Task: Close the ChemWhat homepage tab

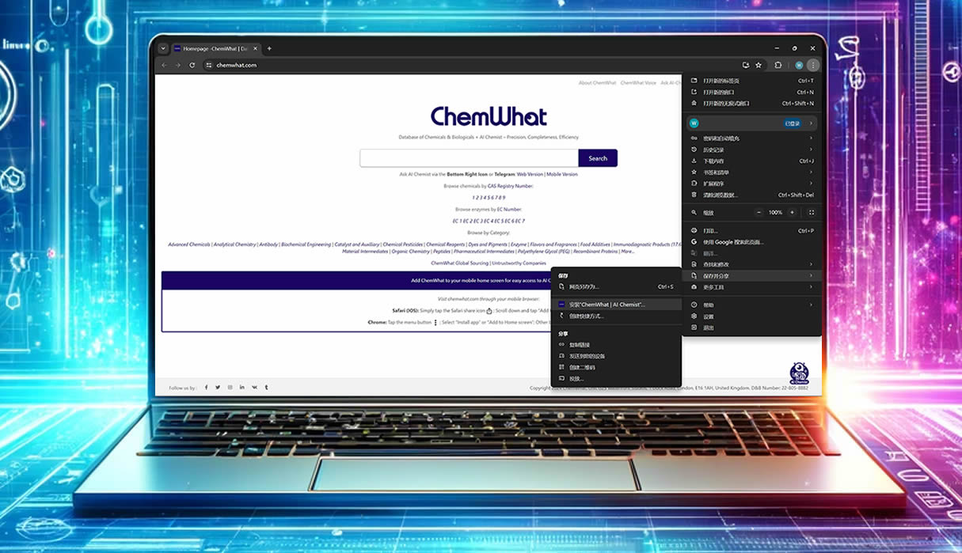Action: [x=255, y=48]
